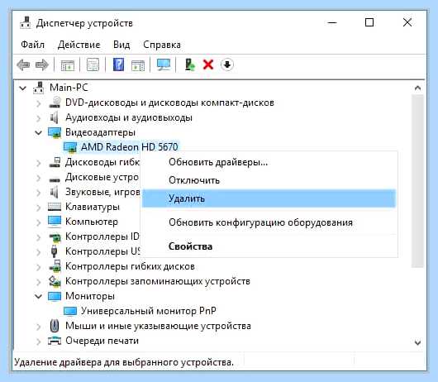Click the scrollbar up arrow
This screenshot has width=438, height=382.
click(x=417, y=88)
